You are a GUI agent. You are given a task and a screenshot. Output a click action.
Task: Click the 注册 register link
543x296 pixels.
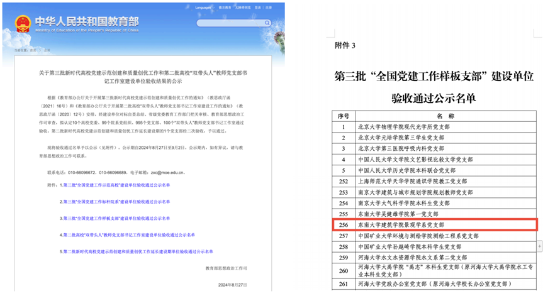click(268, 7)
